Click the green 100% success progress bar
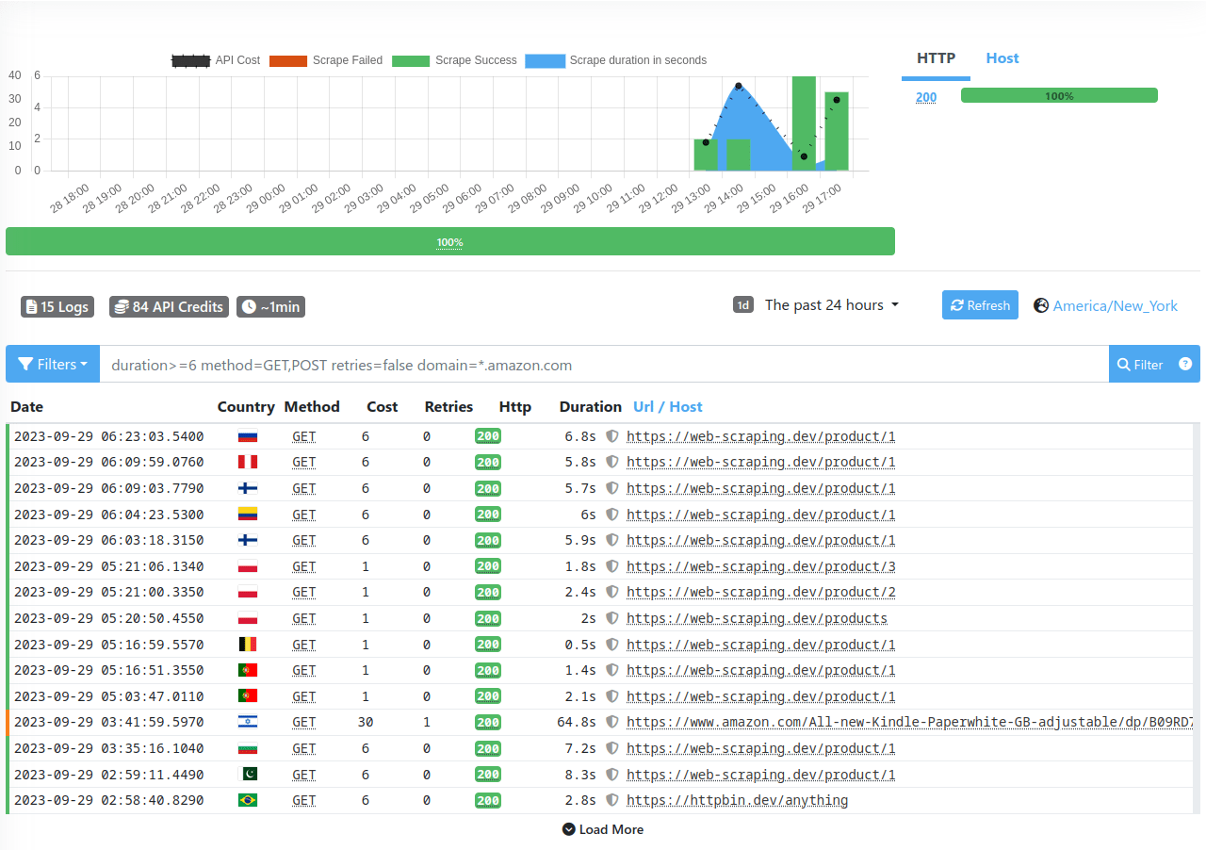This screenshot has height=850, width=1206. (x=450, y=241)
